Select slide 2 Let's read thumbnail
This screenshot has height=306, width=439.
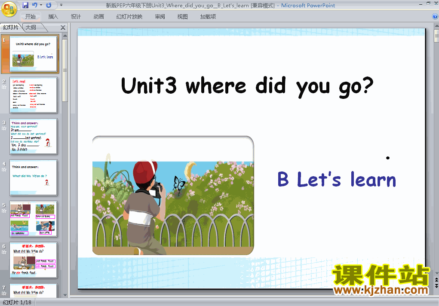click(x=34, y=95)
